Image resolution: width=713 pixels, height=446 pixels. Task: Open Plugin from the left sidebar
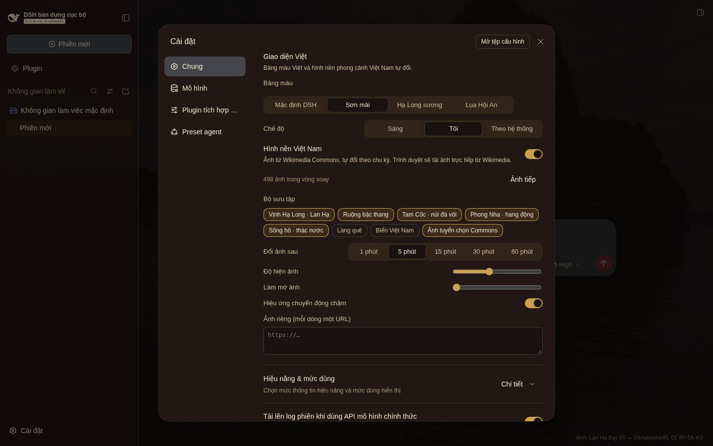click(x=69, y=68)
